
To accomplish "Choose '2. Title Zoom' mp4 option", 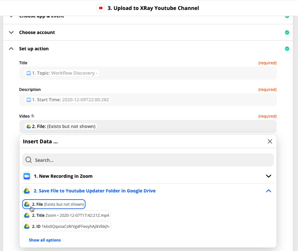I will [x=66, y=215].
